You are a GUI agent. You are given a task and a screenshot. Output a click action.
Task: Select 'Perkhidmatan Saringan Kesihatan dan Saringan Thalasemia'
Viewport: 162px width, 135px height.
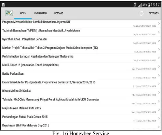(x=38, y=57)
